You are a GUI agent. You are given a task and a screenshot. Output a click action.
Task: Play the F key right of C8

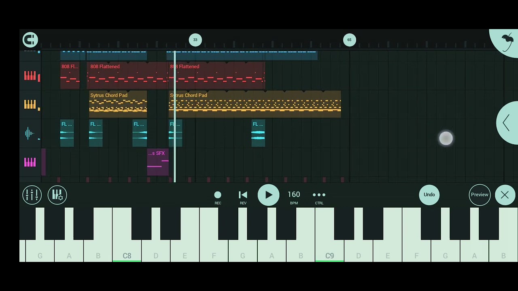coord(214,251)
